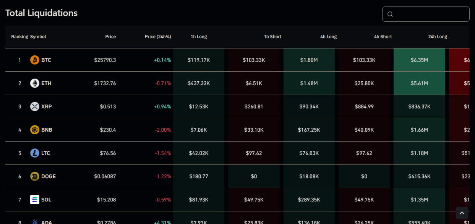Viewport: 475px width, 224px height.
Task: Click BTC 24h Long $6.35M cell
Action: tap(419, 60)
